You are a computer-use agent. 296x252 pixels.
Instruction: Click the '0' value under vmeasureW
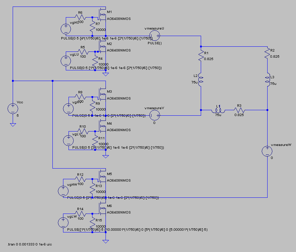[272, 158]
